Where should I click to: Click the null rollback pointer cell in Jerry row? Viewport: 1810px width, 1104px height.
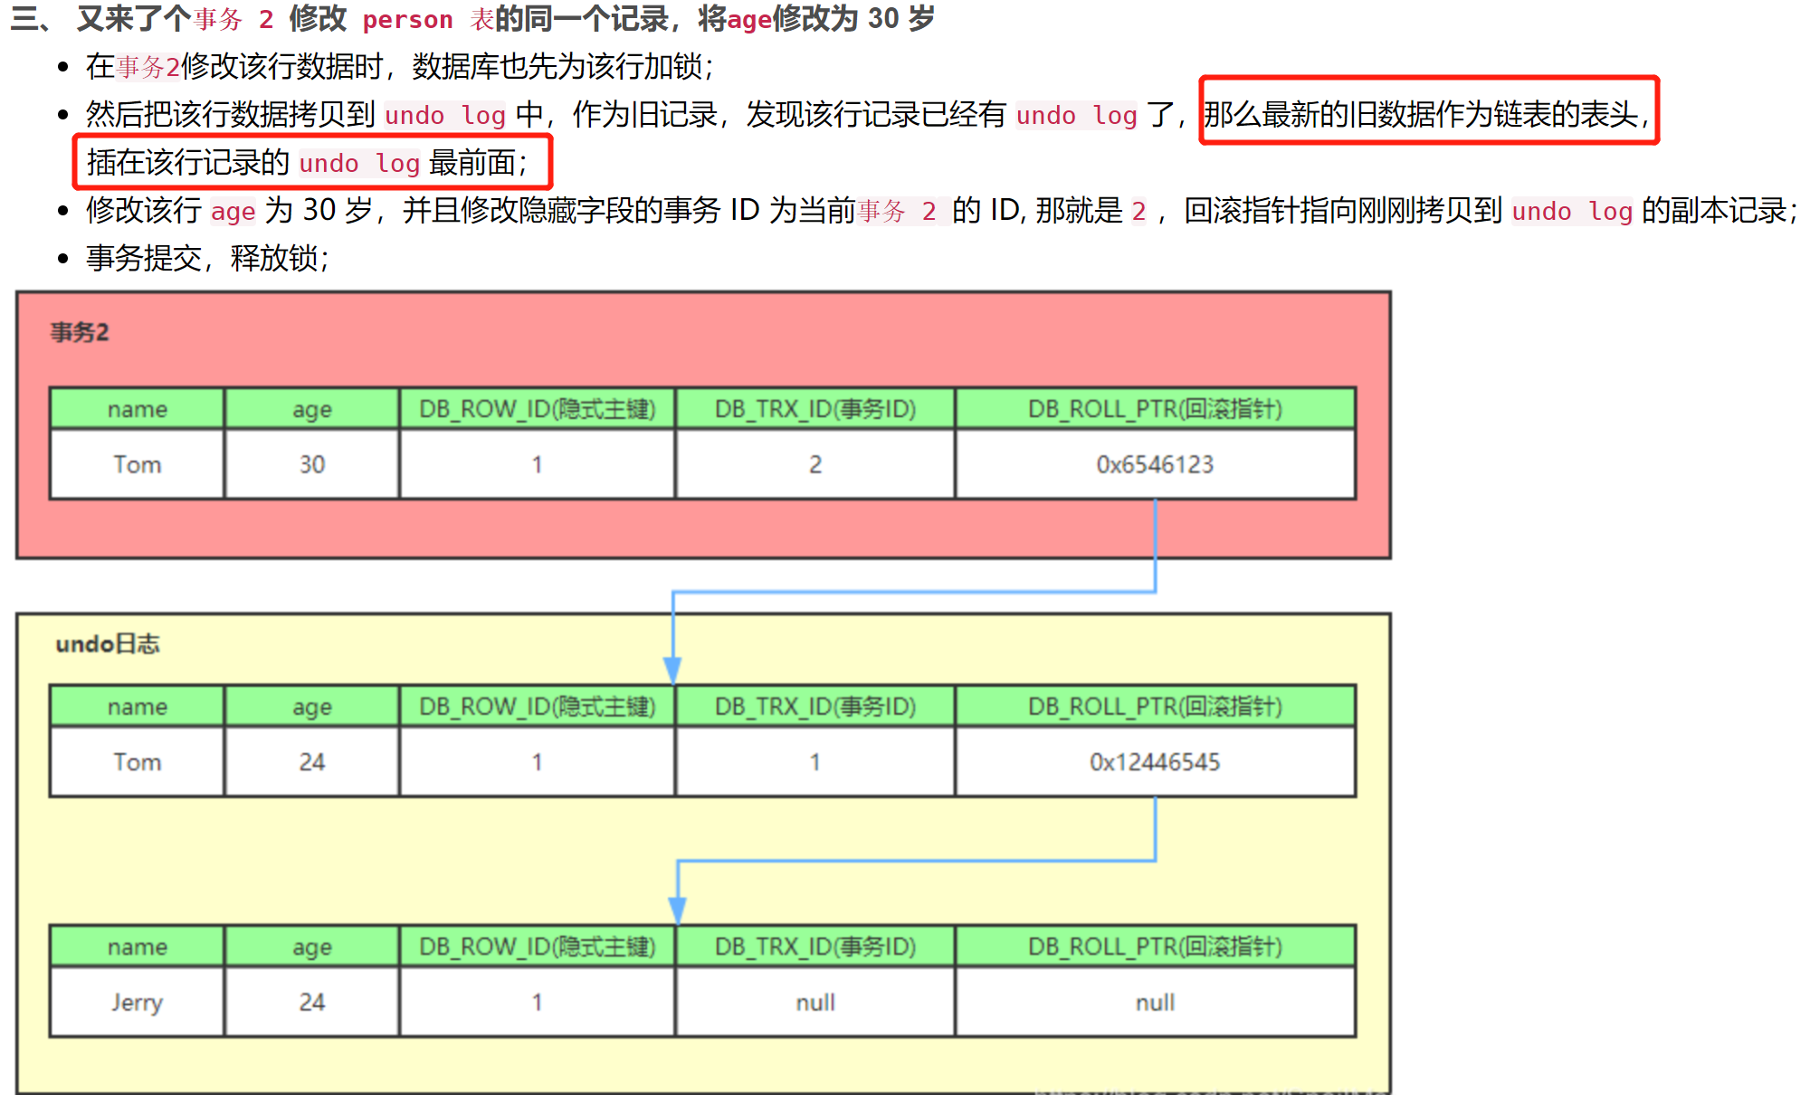click(x=1154, y=1002)
